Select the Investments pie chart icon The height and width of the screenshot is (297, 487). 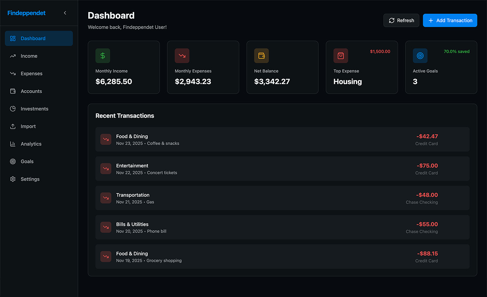[x=13, y=109]
